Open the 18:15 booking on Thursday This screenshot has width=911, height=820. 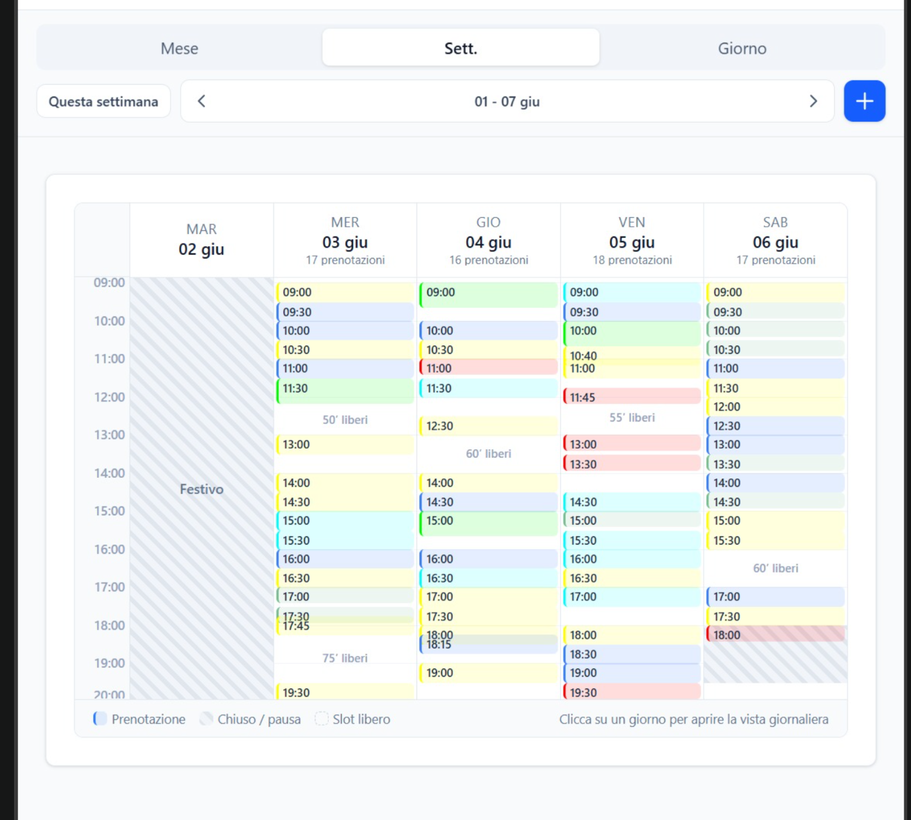tap(489, 645)
